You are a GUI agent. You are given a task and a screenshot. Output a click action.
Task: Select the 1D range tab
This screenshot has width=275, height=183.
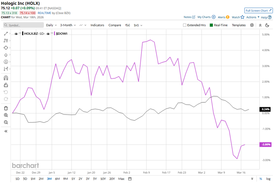pos(17,179)
